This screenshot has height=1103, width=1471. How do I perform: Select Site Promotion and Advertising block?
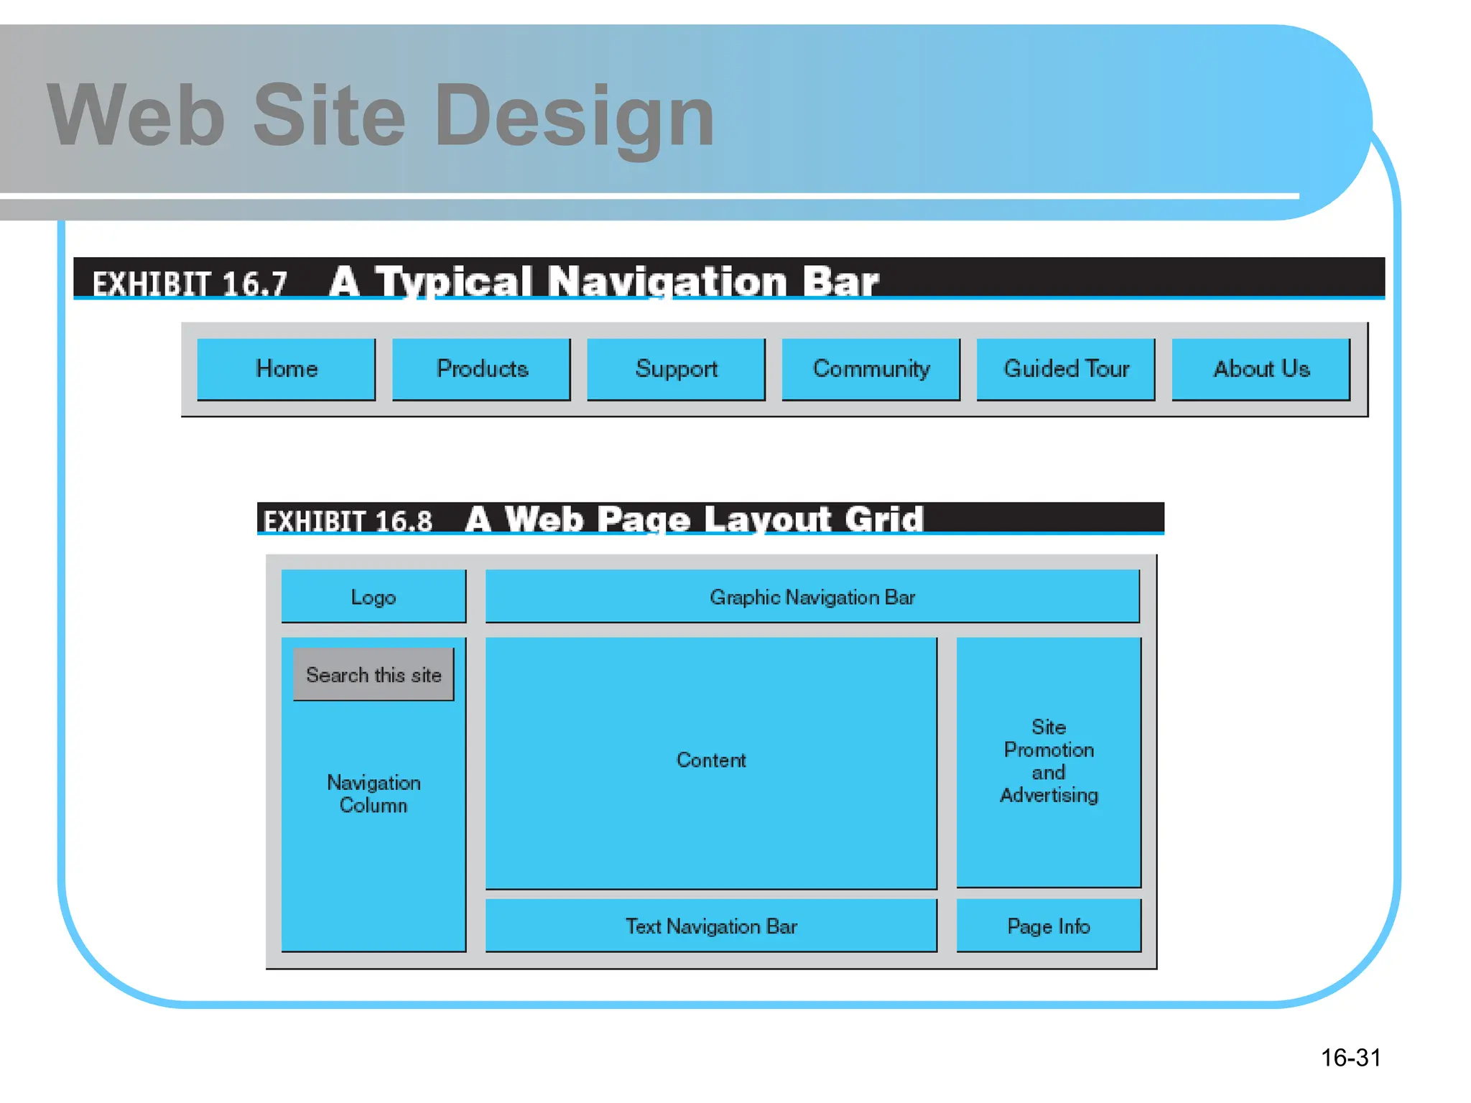(x=1049, y=762)
